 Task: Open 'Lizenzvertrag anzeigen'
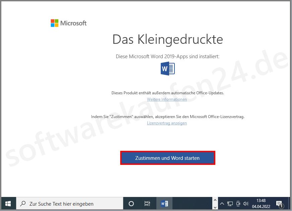tap(167, 123)
